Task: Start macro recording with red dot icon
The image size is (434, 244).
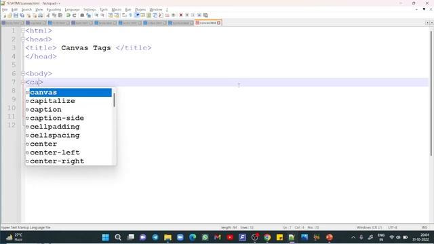Action: pos(181,15)
